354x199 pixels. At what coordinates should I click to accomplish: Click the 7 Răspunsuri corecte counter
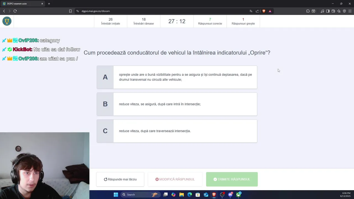(210, 21)
